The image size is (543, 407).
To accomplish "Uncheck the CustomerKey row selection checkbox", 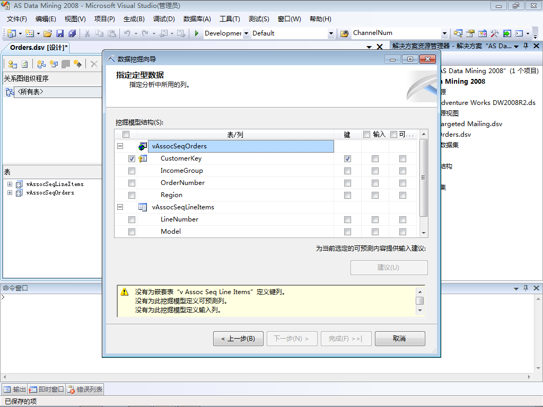I will (132, 158).
